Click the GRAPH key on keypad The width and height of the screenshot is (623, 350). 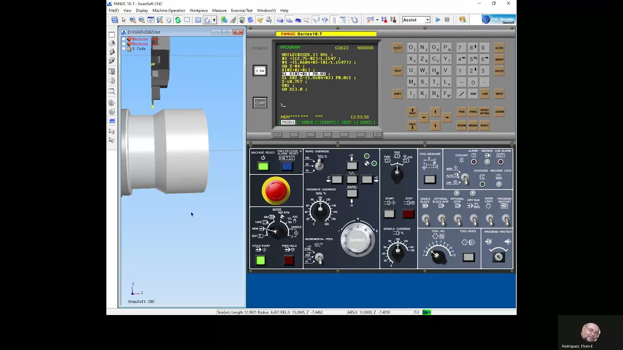click(x=485, y=125)
